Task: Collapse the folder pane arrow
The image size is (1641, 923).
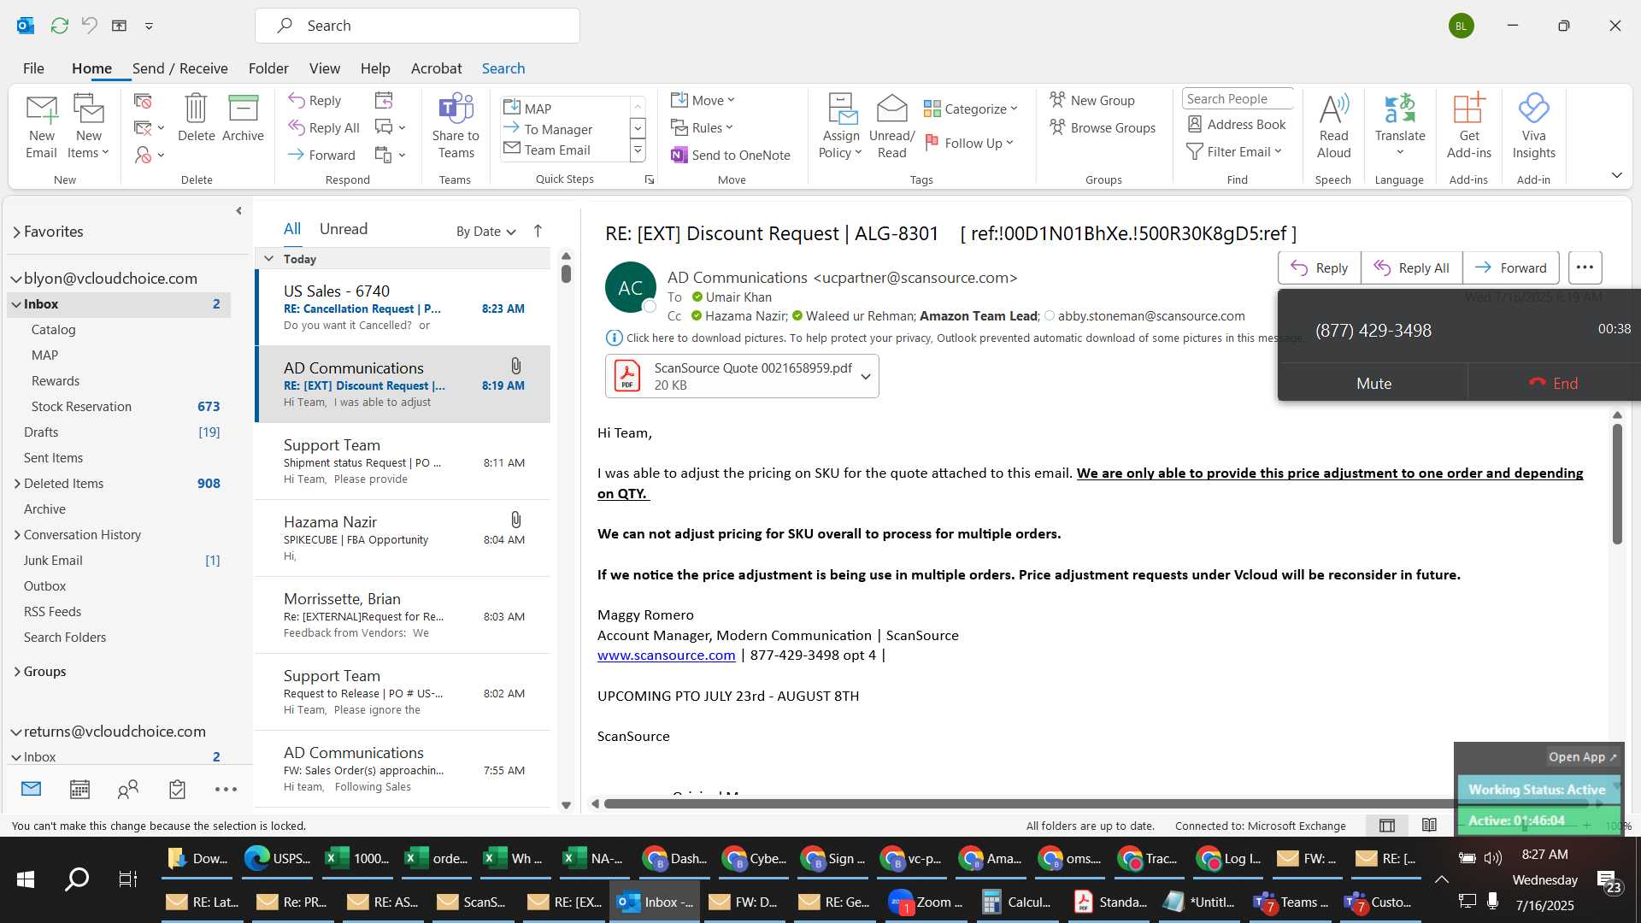Action: [x=238, y=210]
